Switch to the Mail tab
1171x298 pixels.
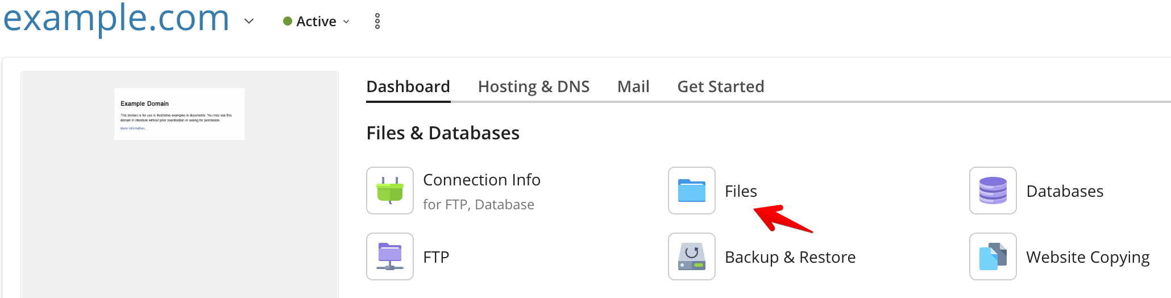(633, 86)
